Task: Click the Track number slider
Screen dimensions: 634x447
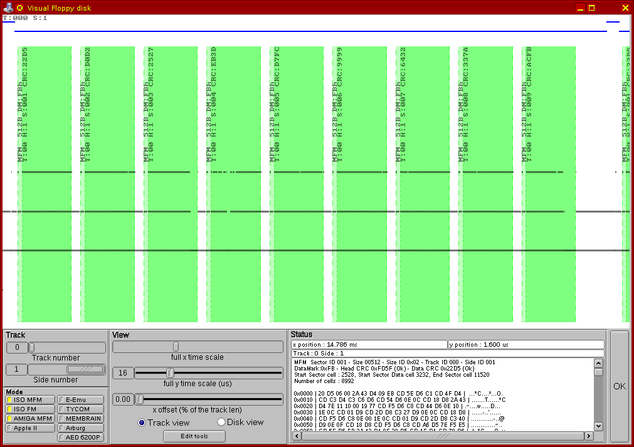Action: [x=32, y=347]
